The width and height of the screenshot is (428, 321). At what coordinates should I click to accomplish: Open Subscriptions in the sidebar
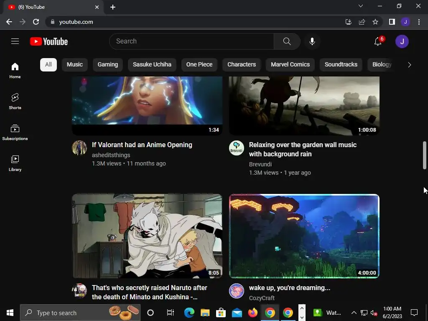coord(15,132)
